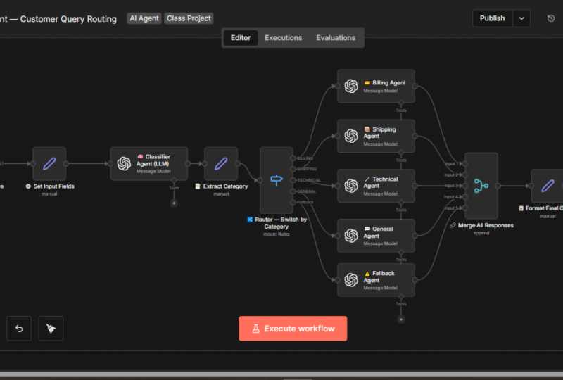
Task: Click the Class Project tag
Action: (x=189, y=18)
